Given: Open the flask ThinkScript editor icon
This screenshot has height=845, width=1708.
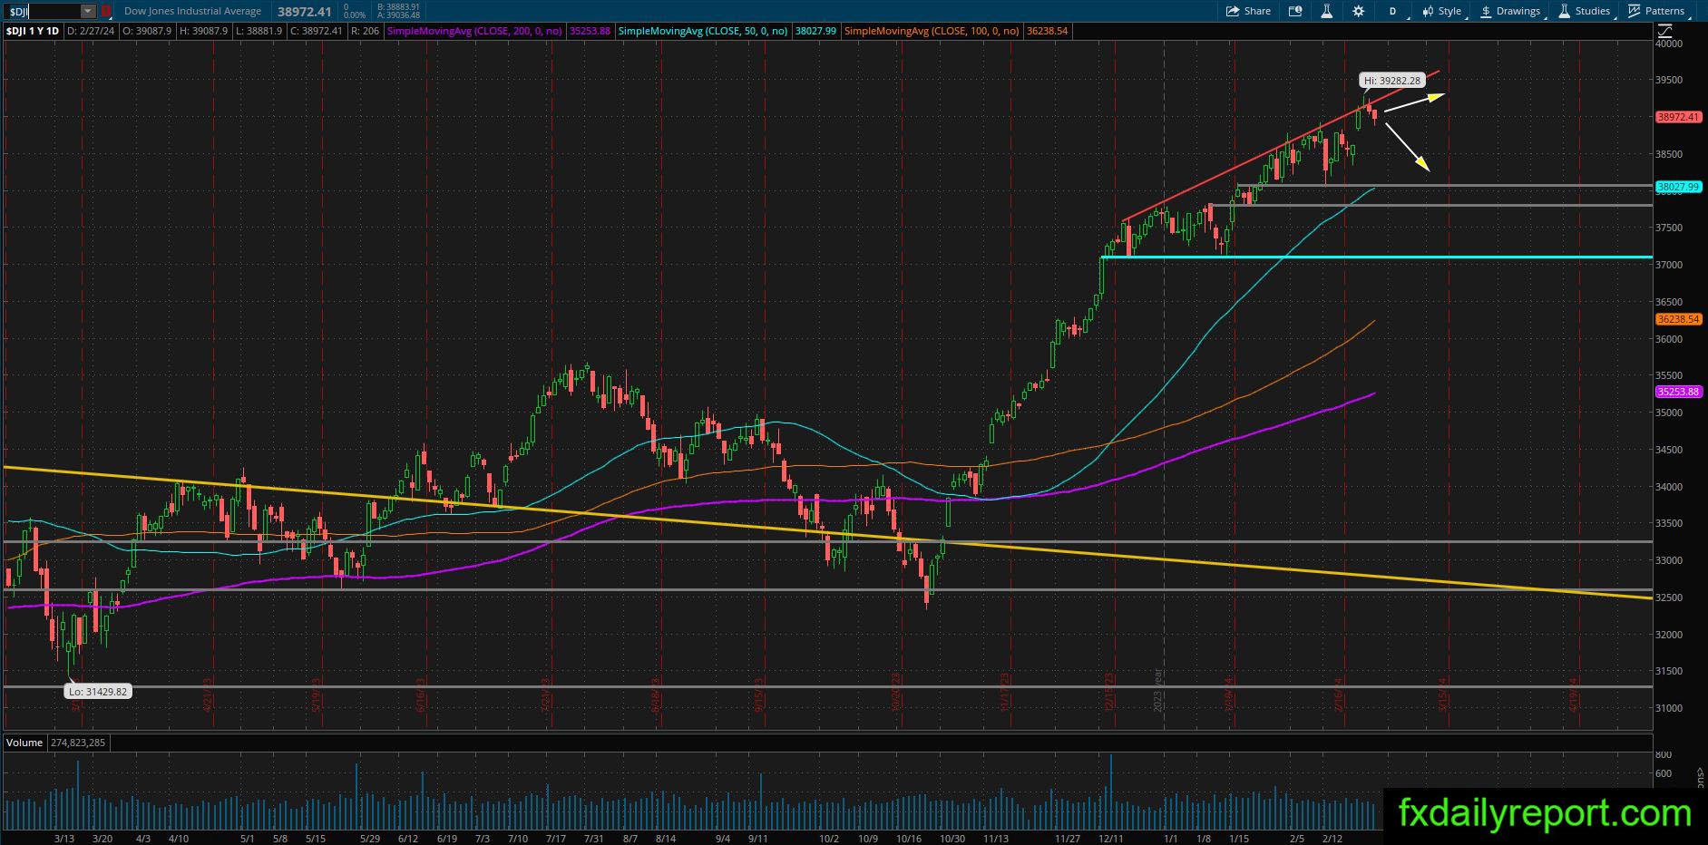Looking at the screenshot, I should pyautogui.click(x=1326, y=11).
